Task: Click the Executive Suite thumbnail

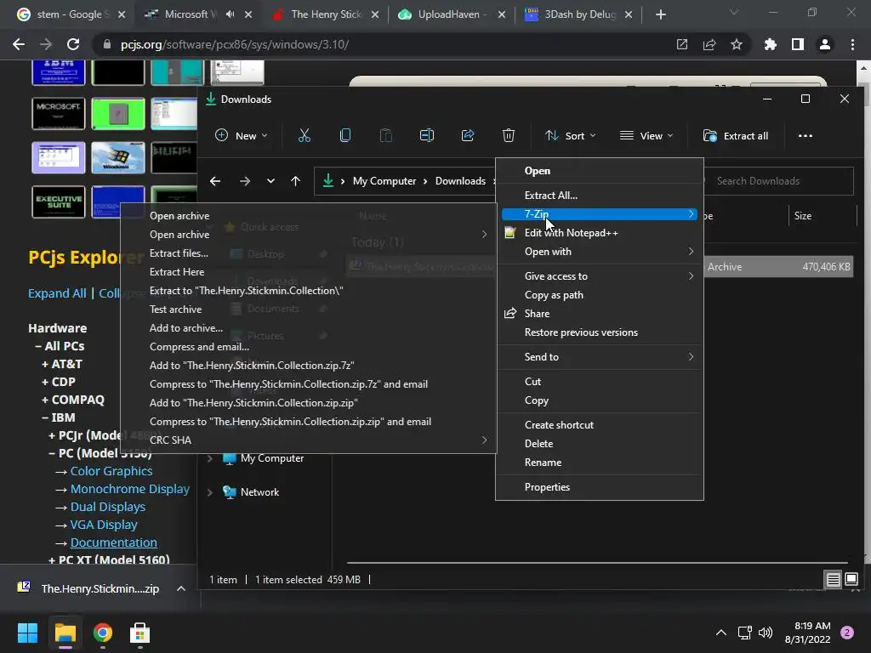Action: pos(59,202)
